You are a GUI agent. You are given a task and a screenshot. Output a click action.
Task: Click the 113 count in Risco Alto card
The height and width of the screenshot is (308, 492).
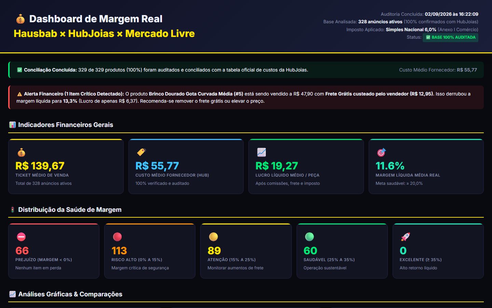coord(119,251)
